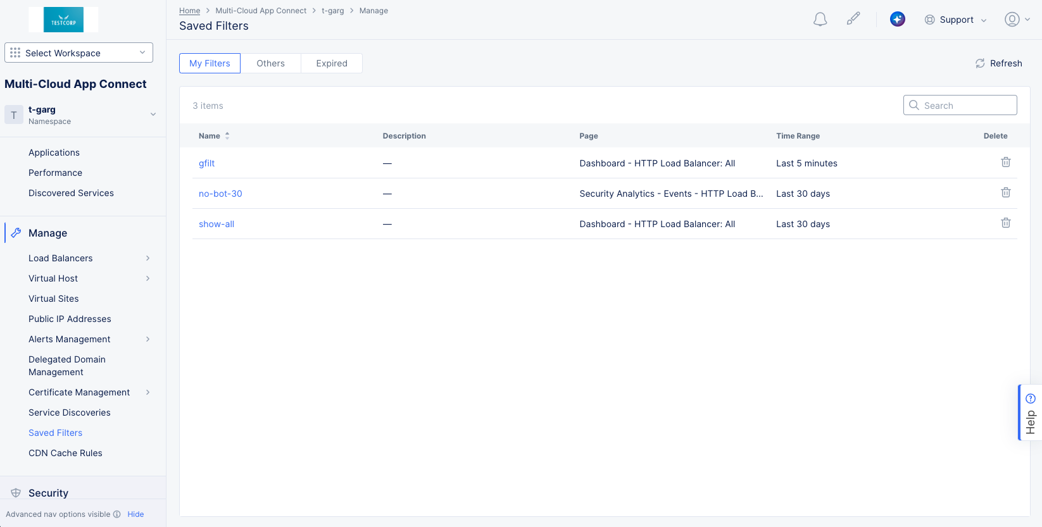The width and height of the screenshot is (1042, 527).
Task: Open the user account avatar icon
Action: pos(1012,20)
